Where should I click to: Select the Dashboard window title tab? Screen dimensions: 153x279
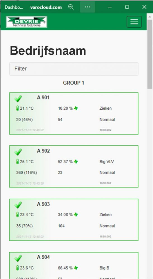point(14,7)
